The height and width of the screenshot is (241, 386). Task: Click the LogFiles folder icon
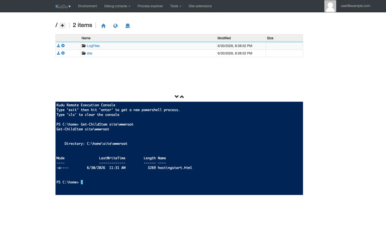pyautogui.click(x=84, y=46)
